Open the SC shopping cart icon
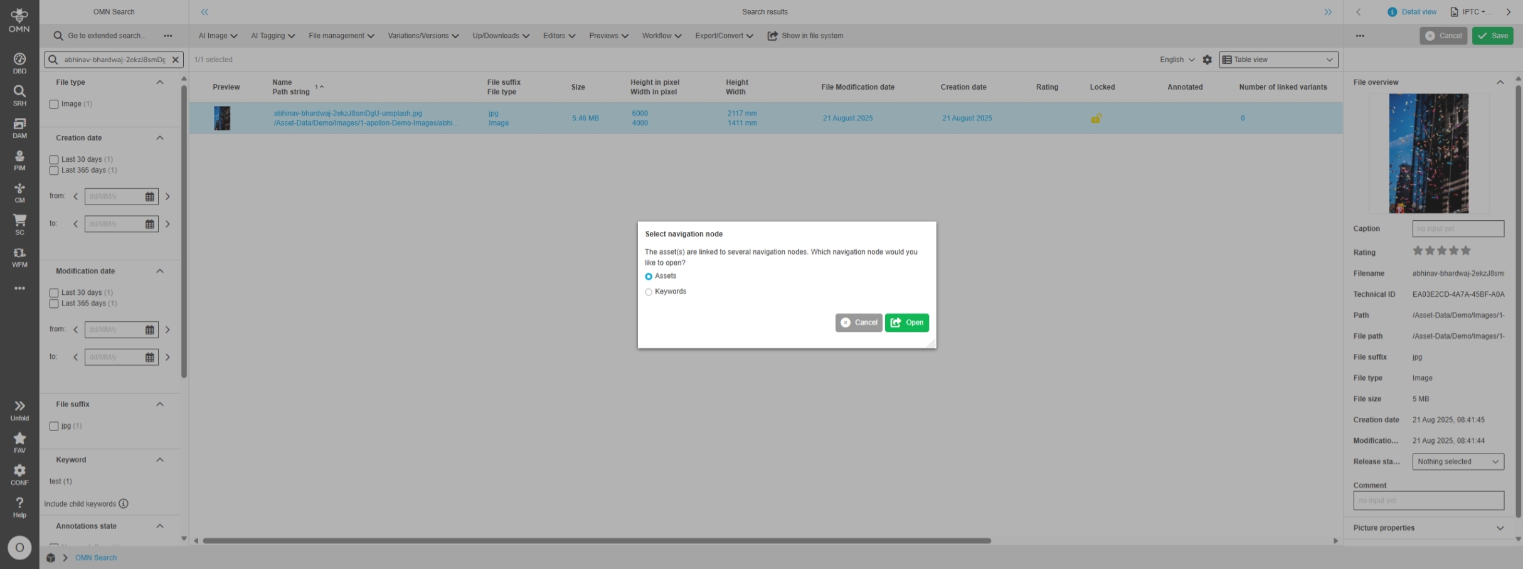The height and width of the screenshot is (569, 1523). [x=19, y=225]
